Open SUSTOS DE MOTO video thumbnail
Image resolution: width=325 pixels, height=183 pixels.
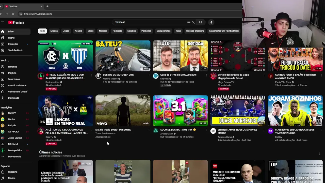tap(123, 56)
